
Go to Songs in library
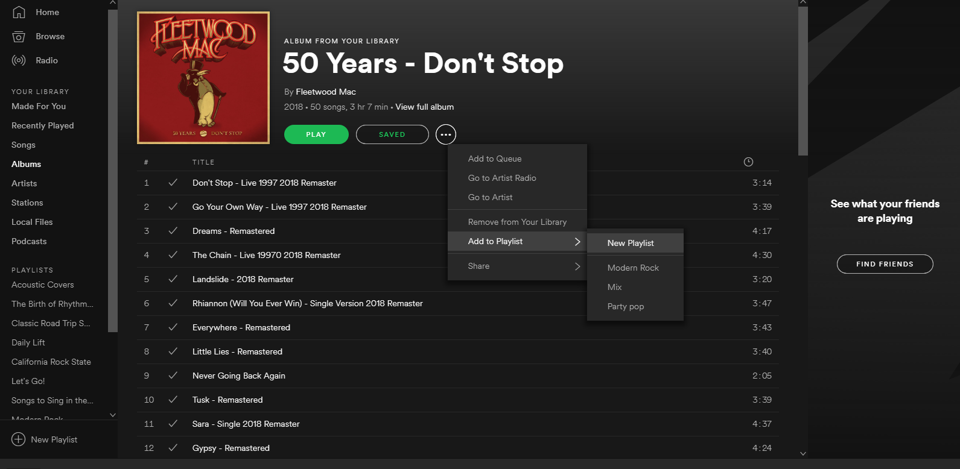pyautogui.click(x=24, y=145)
